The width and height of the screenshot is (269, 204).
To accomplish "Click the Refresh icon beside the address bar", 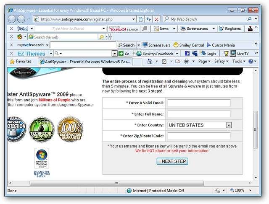I will tap(148, 19).
